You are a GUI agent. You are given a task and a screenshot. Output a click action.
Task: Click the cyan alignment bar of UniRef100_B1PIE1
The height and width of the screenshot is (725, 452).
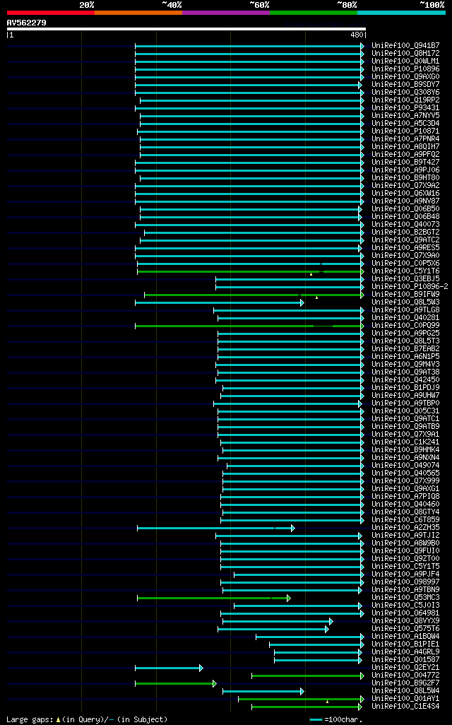tap(316, 644)
